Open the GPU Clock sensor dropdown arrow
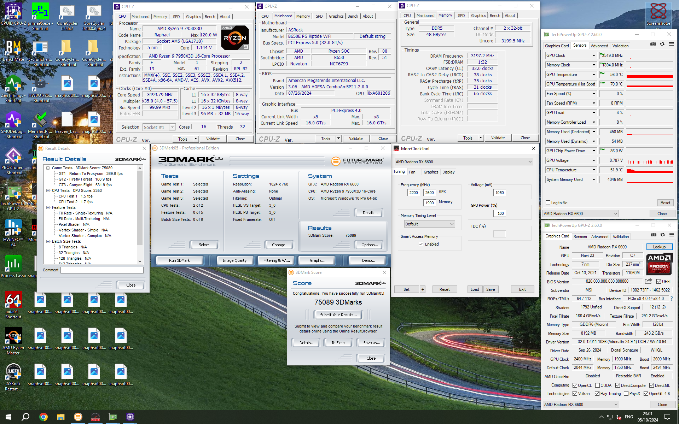 tap(594, 55)
